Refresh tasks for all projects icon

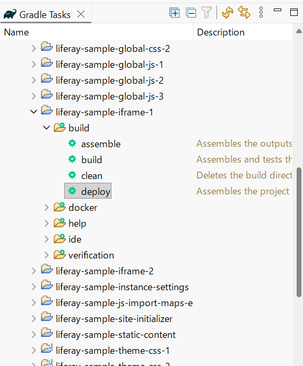(228, 12)
